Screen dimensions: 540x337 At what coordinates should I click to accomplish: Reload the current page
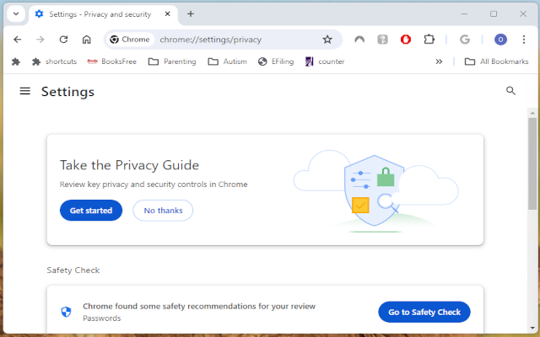point(63,40)
